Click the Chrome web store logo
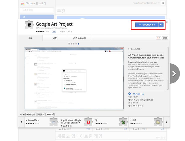Screen dimensions: 185x141 [x=22, y=4]
